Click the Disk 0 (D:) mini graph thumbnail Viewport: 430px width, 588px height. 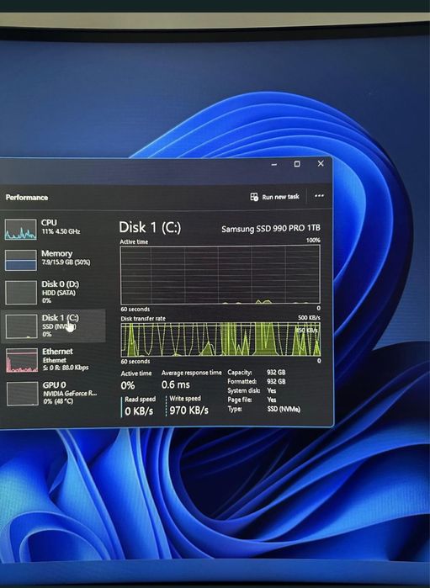coord(21,293)
